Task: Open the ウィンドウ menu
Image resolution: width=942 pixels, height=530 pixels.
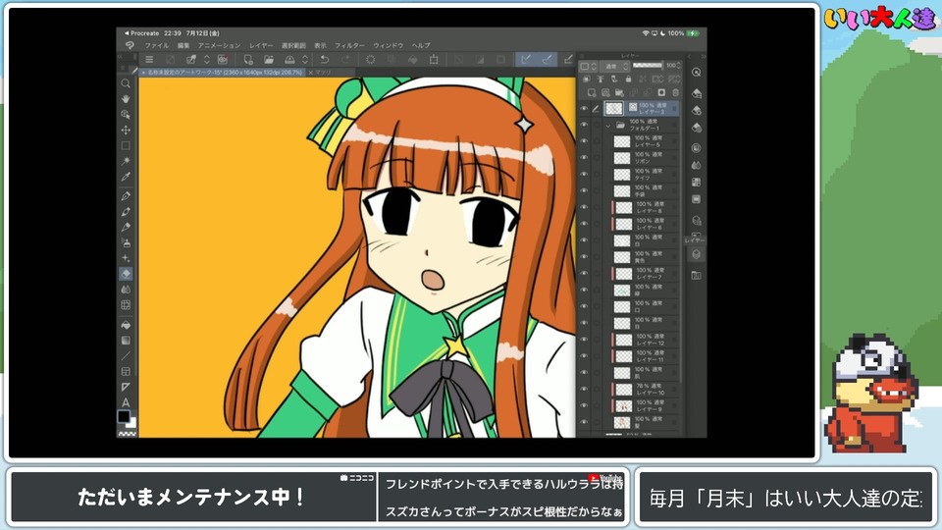Action: coord(389,45)
